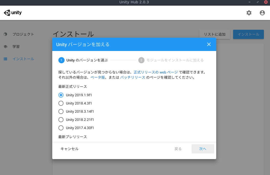Click the リストに追加 button
The width and height of the screenshot is (270, 175).
tap(214, 34)
